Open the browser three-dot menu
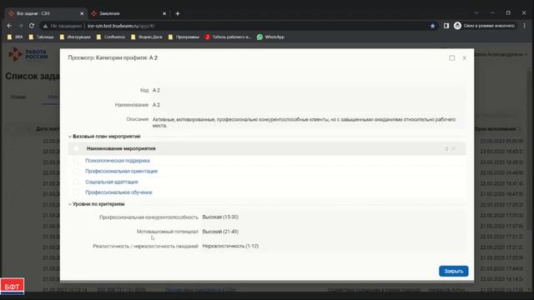 (525, 26)
